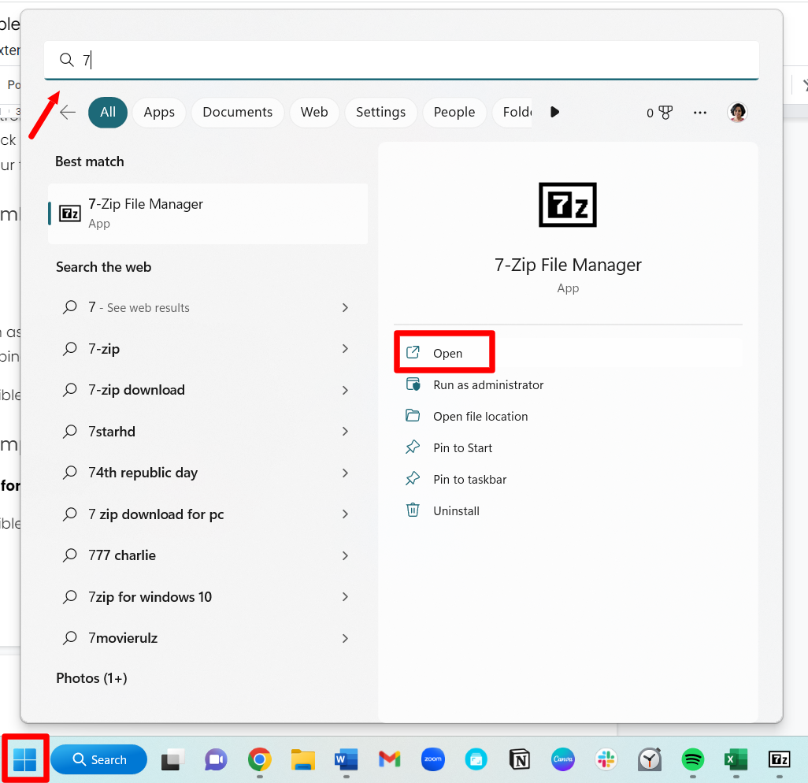Select the 7starhd web suggestion
The width and height of the screenshot is (808, 783).
(x=208, y=432)
